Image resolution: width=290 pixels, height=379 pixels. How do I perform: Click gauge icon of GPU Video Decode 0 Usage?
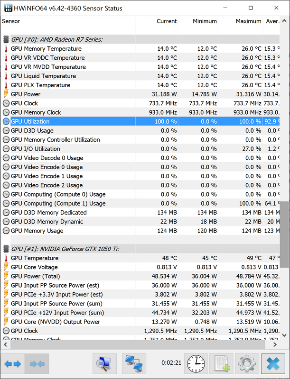[6, 158]
